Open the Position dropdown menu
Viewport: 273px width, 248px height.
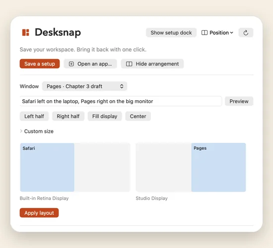tap(217, 33)
